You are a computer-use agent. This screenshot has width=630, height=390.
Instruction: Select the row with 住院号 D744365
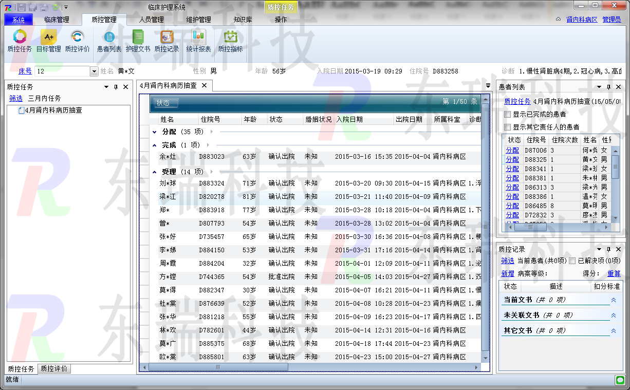[316, 276]
